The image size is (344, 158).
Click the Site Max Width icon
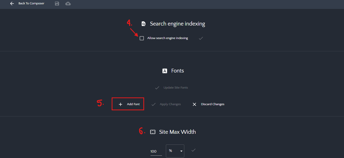coord(153,132)
